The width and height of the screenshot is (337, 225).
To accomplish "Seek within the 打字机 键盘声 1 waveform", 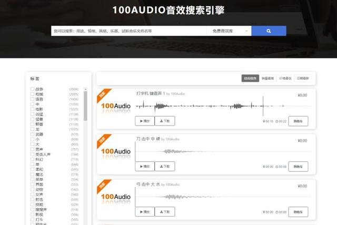I will point(223,106).
